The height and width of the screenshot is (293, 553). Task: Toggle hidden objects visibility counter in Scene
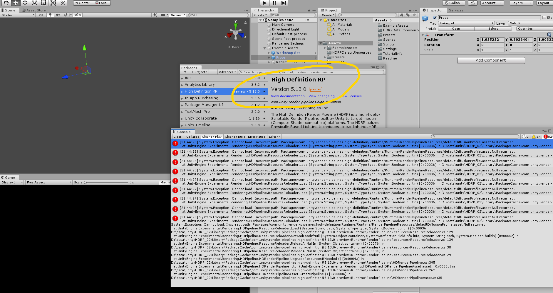[x=77, y=15]
